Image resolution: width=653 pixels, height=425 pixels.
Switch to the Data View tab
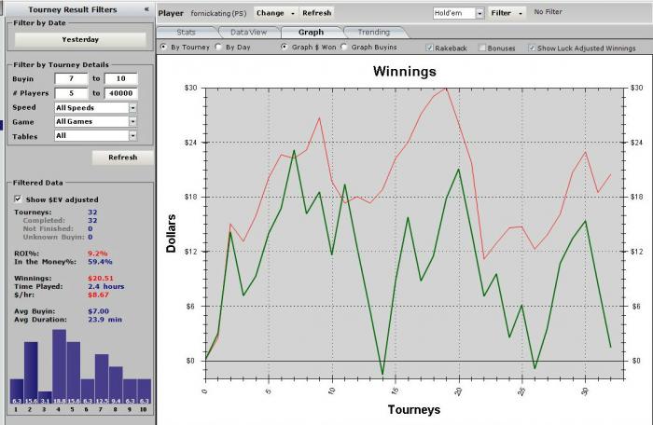249,32
